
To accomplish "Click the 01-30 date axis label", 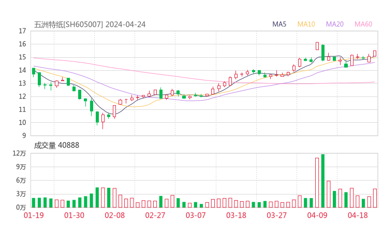I will coord(74,215).
